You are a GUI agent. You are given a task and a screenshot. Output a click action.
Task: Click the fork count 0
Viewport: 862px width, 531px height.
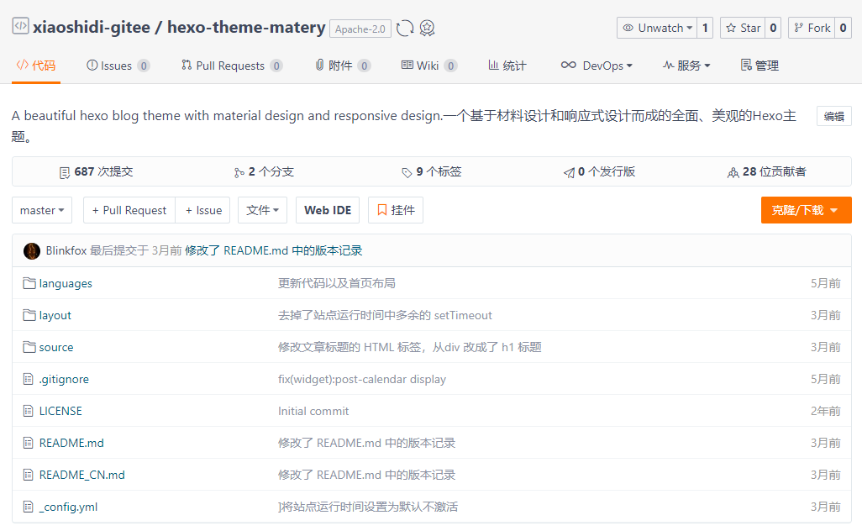(x=843, y=28)
